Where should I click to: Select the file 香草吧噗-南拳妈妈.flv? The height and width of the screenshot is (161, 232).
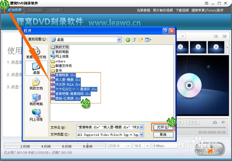pos(71,94)
